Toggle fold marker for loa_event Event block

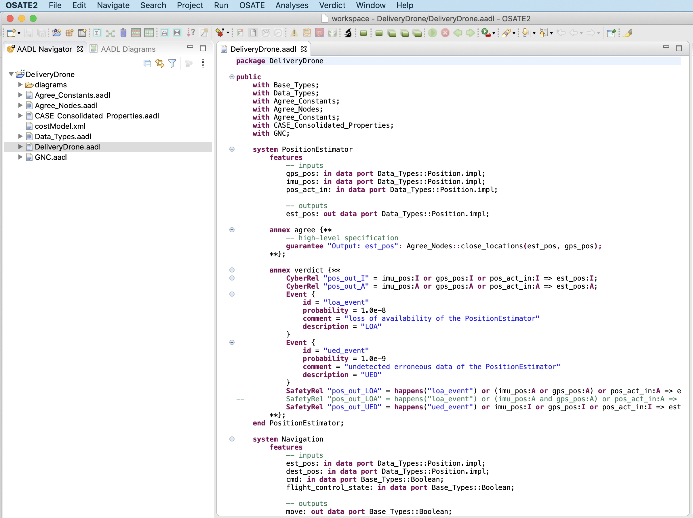[x=232, y=294]
